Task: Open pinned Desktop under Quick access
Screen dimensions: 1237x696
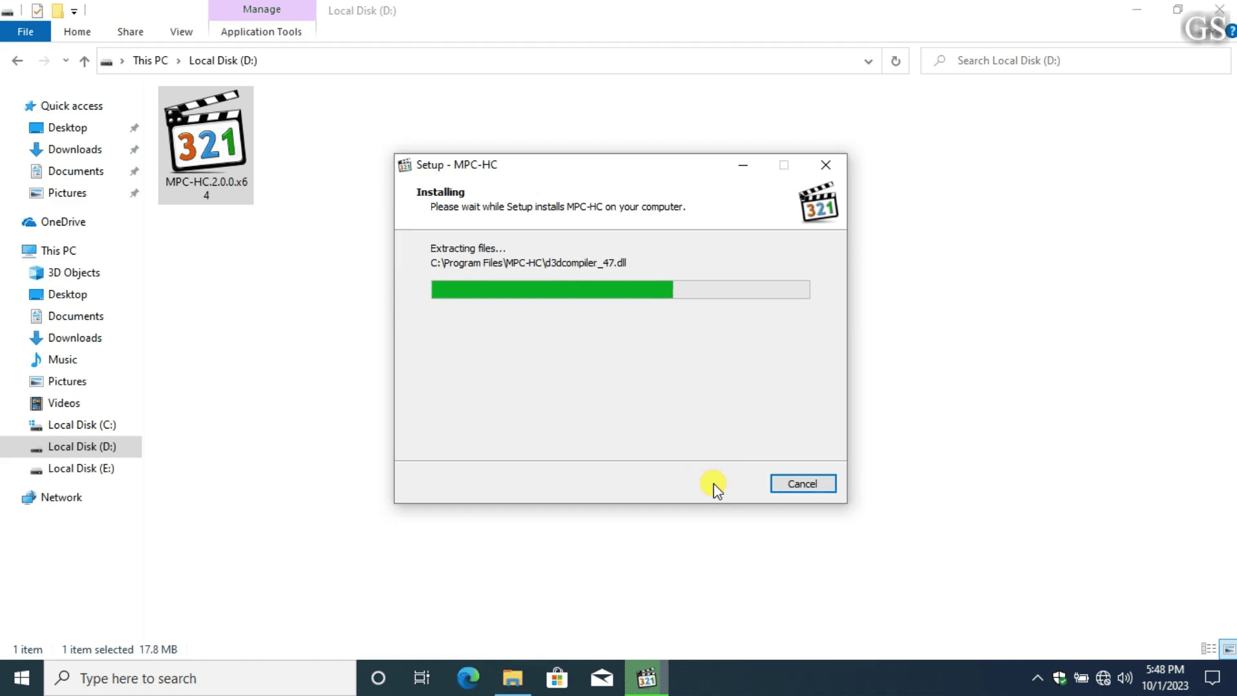Action: (67, 128)
